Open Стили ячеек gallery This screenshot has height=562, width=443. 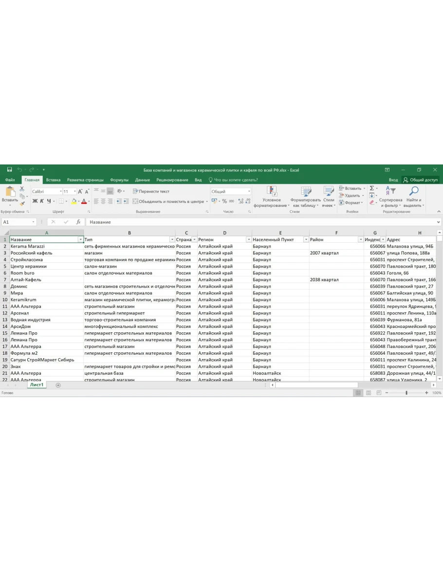pos(329,197)
